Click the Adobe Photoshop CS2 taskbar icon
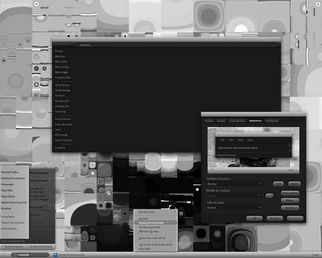The height and width of the screenshot is (258, 322). pyautogui.click(x=56, y=255)
